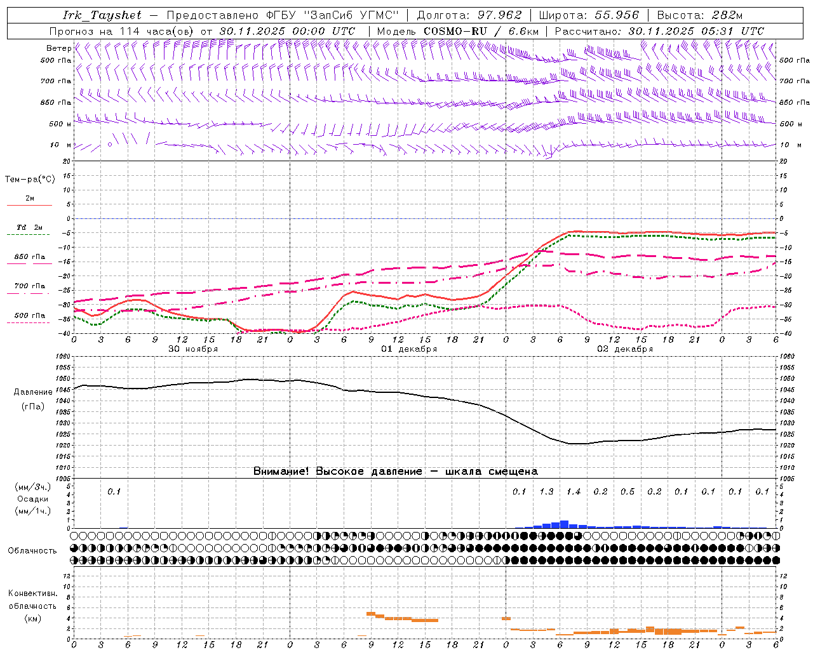The height and width of the screenshot is (650, 813).
Task: Click the 850 гПа temperature legend entry
Action: point(30,257)
